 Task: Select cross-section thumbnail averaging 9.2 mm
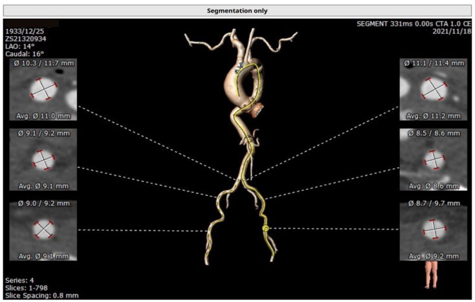pos(433,230)
